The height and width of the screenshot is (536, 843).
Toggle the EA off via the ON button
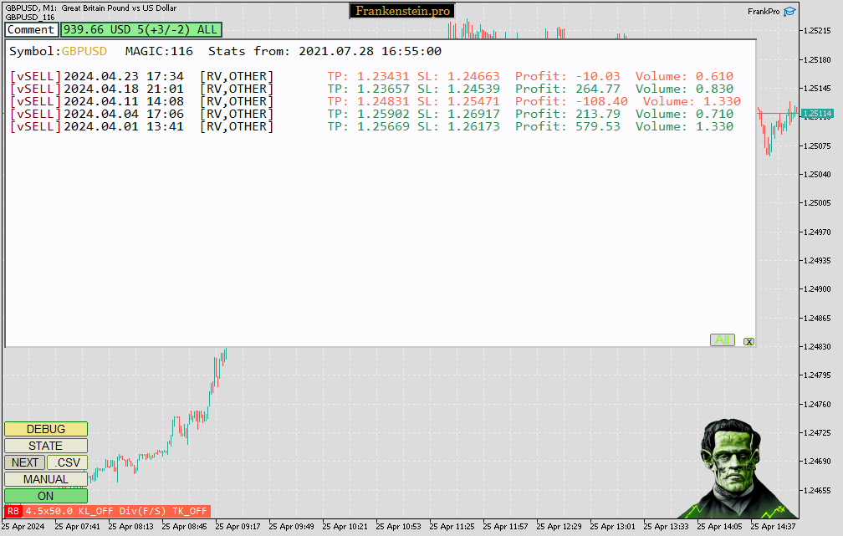pos(45,495)
